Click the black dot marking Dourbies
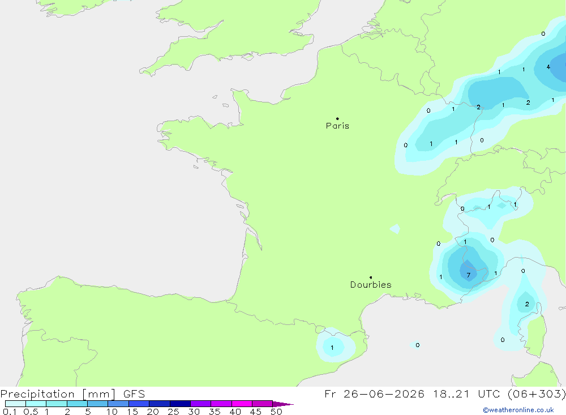 pyautogui.click(x=371, y=277)
